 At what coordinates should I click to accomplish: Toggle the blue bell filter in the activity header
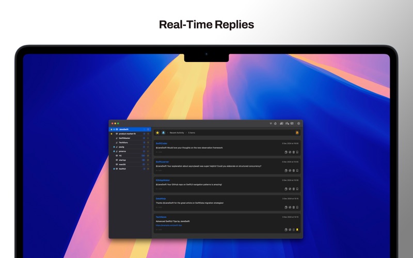[163, 133]
